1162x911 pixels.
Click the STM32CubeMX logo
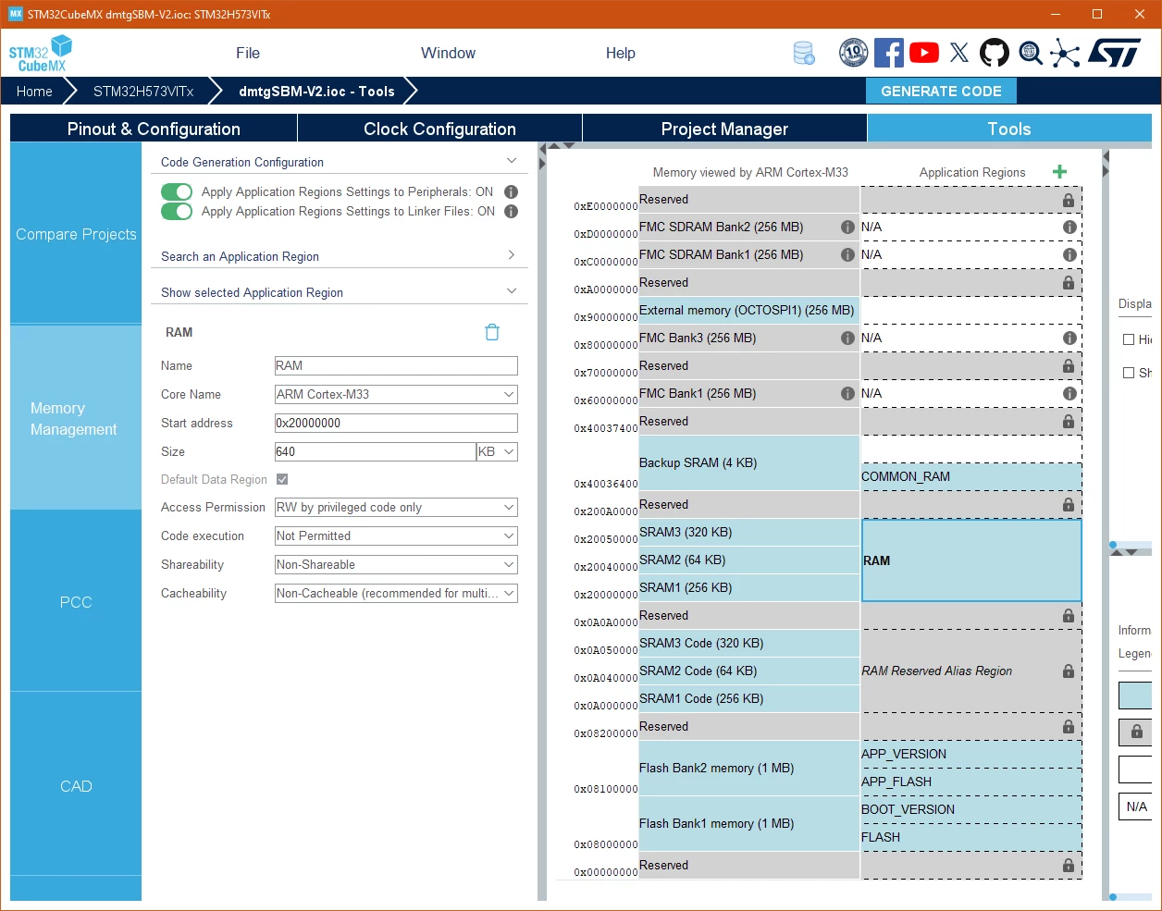point(40,54)
